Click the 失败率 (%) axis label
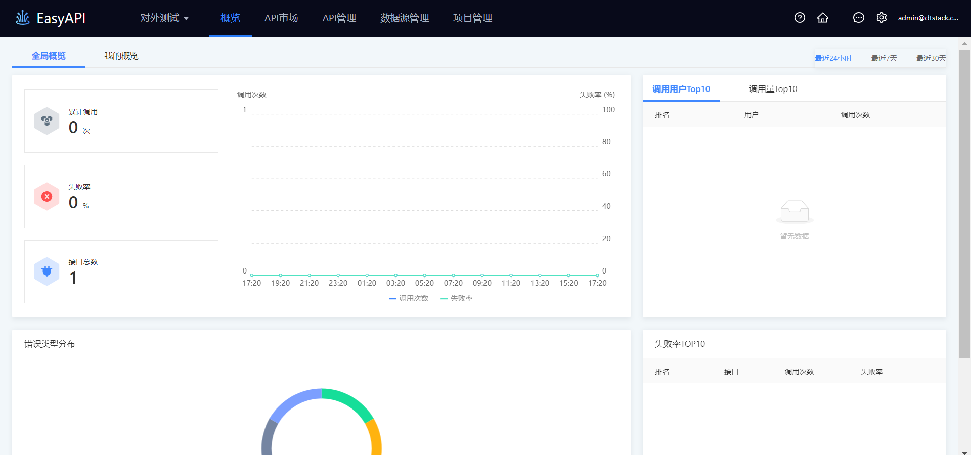Viewport: 971px width, 455px height. coord(597,95)
